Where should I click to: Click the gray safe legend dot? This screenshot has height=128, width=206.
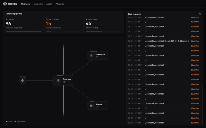pos(7,121)
